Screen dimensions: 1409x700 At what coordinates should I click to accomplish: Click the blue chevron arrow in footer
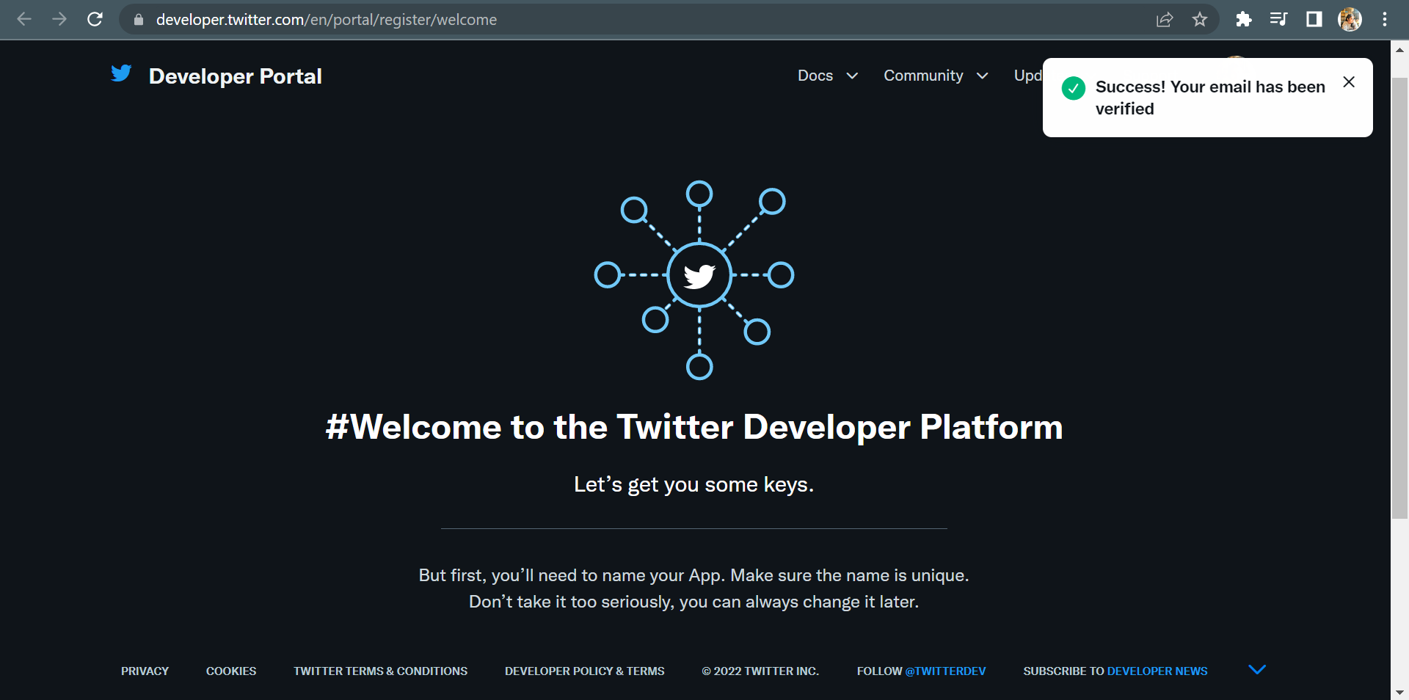[x=1257, y=669]
